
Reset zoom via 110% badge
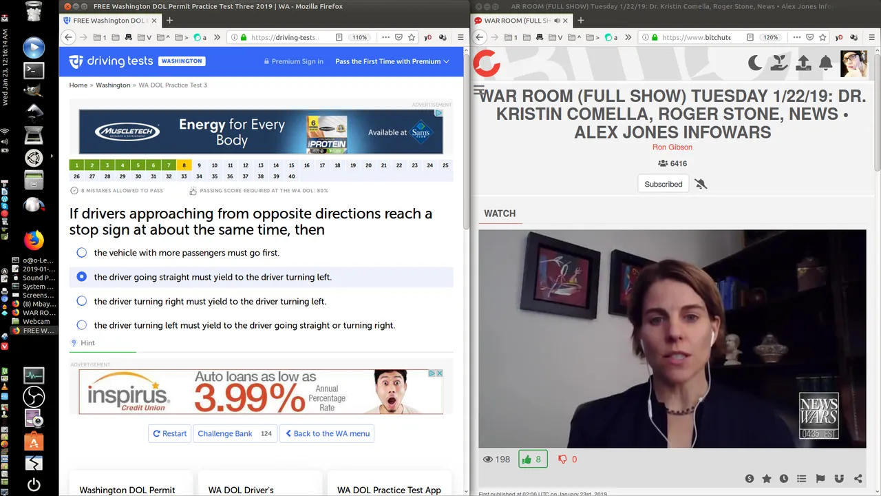click(x=359, y=37)
